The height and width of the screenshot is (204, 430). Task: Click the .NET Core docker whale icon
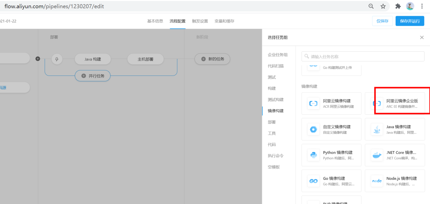(x=377, y=155)
